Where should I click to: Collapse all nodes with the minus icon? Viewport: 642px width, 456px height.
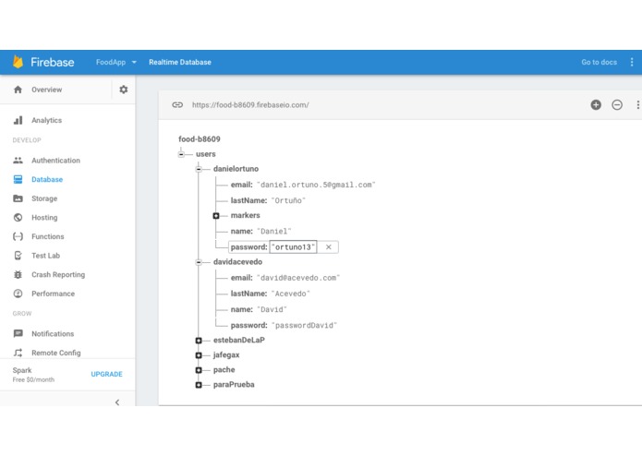point(617,104)
